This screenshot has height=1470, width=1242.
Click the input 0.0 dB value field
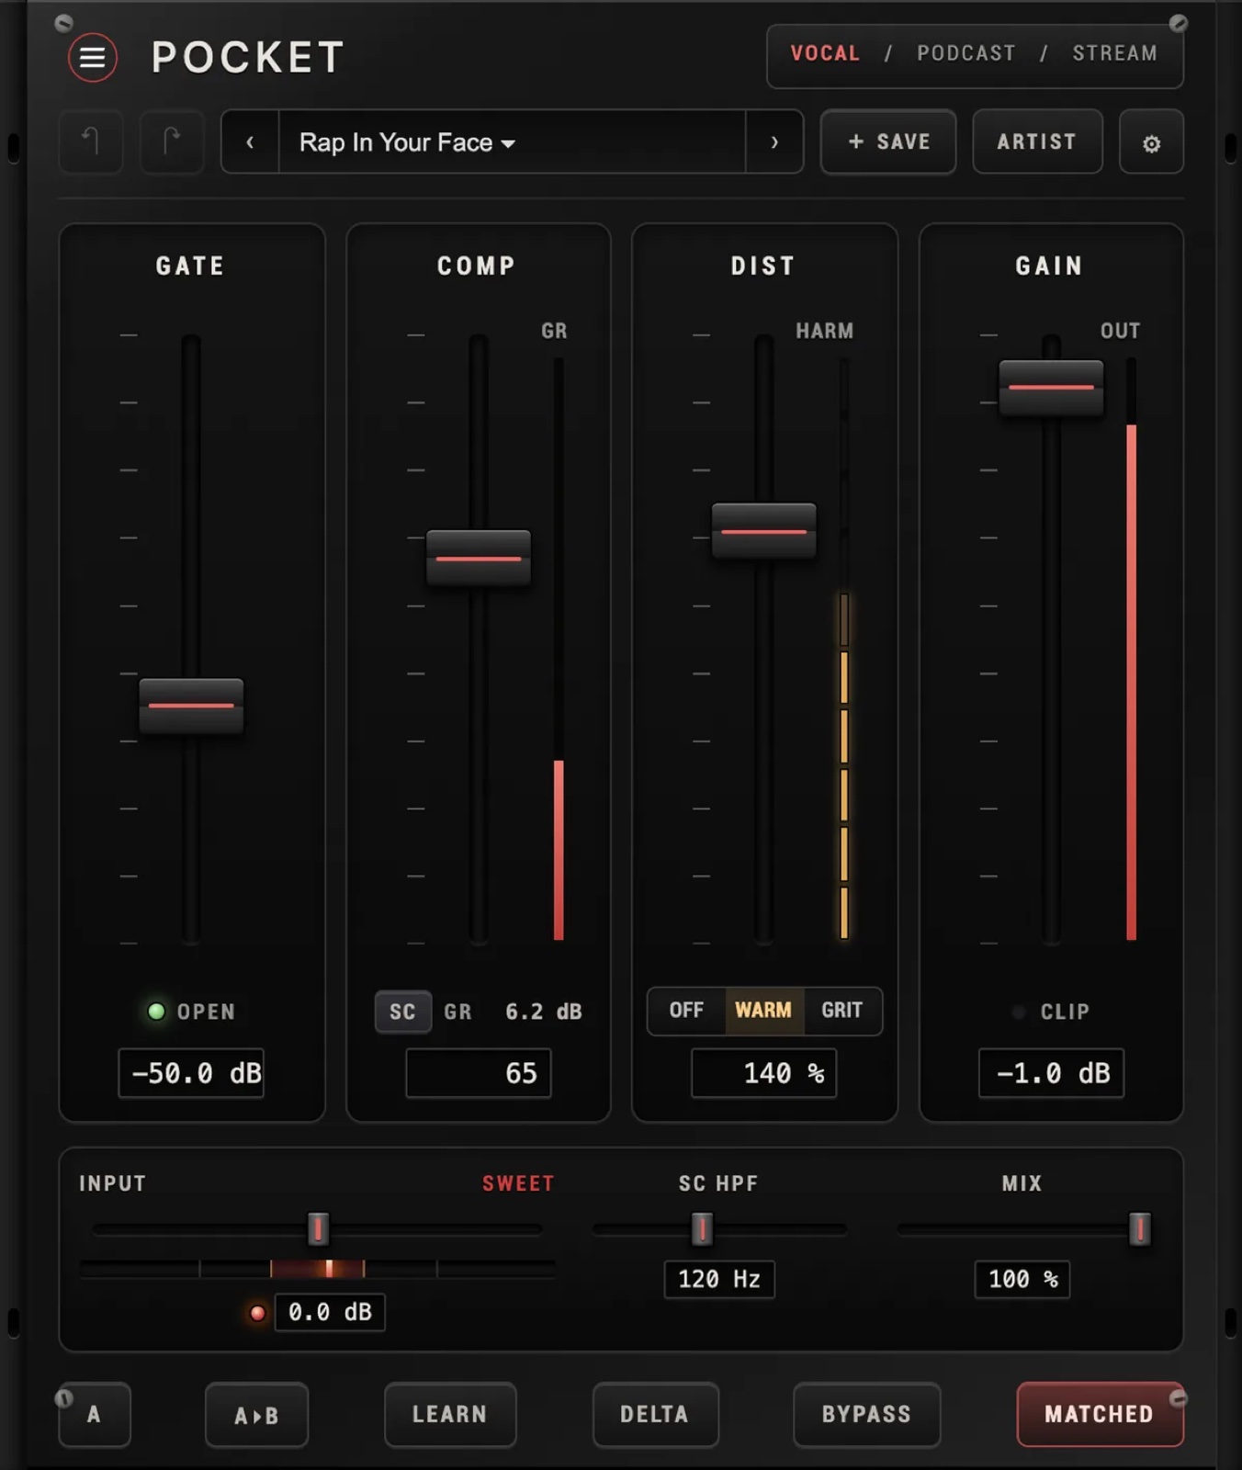point(330,1312)
